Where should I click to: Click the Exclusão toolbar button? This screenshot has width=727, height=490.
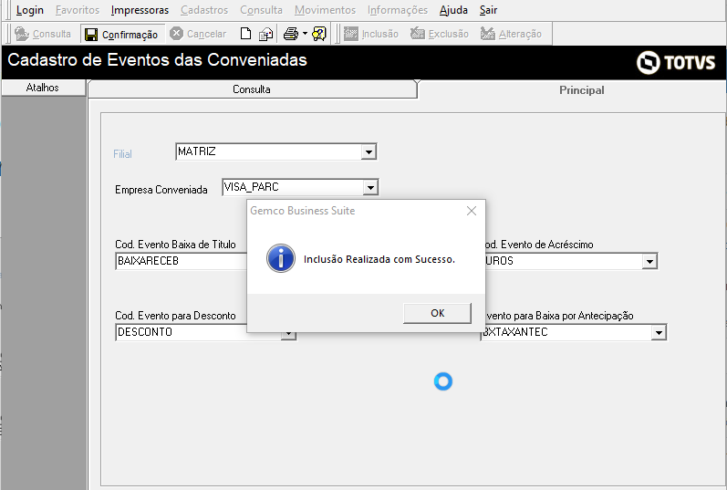(440, 34)
